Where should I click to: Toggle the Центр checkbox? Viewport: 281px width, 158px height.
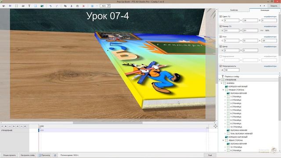point(220,47)
